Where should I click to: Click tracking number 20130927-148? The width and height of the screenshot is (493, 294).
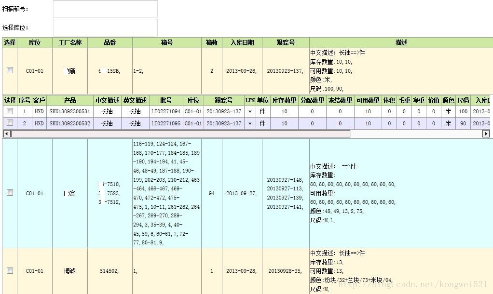[285, 180]
